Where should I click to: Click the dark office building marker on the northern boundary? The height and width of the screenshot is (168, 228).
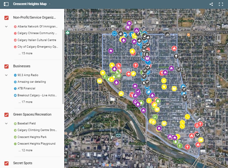pos(167,34)
